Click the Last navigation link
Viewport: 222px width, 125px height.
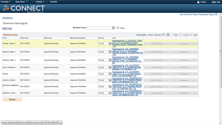click(x=195, y=35)
